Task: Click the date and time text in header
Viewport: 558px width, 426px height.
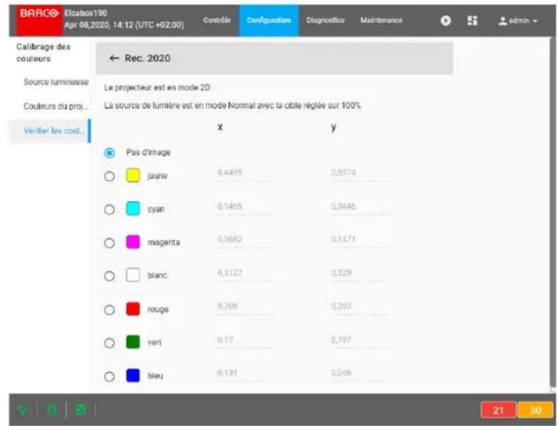Action: [x=124, y=26]
